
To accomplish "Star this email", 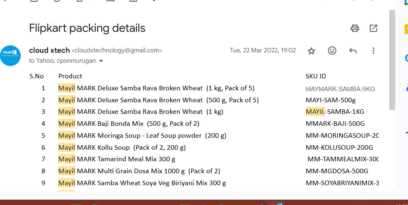I will (312, 51).
